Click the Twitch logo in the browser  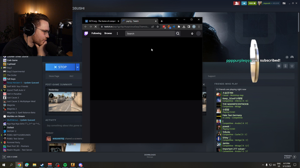pyautogui.click(x=86, y=34)
